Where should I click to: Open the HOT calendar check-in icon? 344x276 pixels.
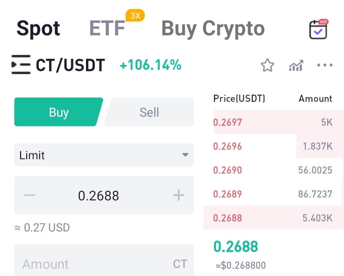point(318,29)
